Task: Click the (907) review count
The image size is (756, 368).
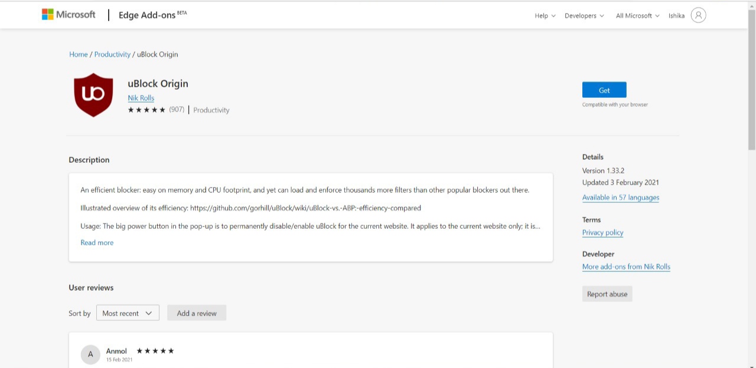Action: click(177, 110)
